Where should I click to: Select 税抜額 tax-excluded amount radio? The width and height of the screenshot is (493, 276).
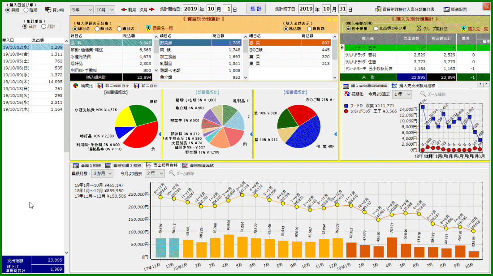click(309, 29)
